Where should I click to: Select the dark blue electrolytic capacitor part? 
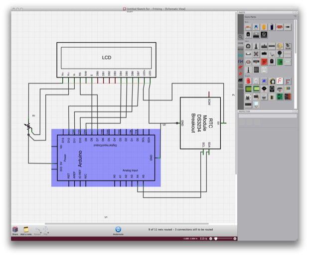(272, 27)
